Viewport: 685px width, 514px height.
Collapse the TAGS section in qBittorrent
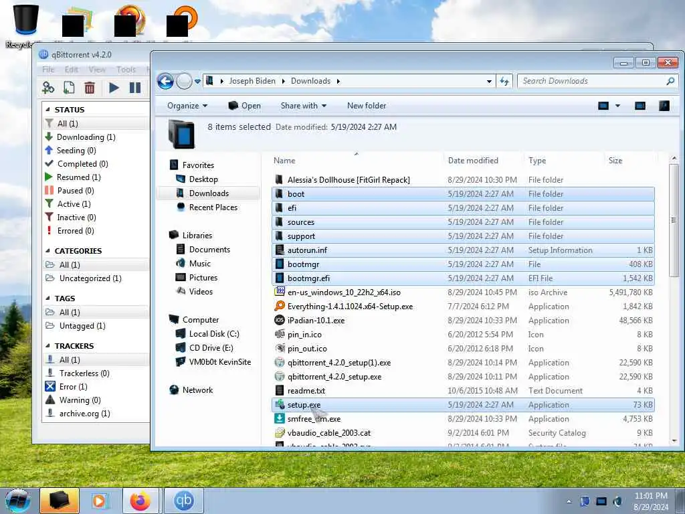(47, 298)
